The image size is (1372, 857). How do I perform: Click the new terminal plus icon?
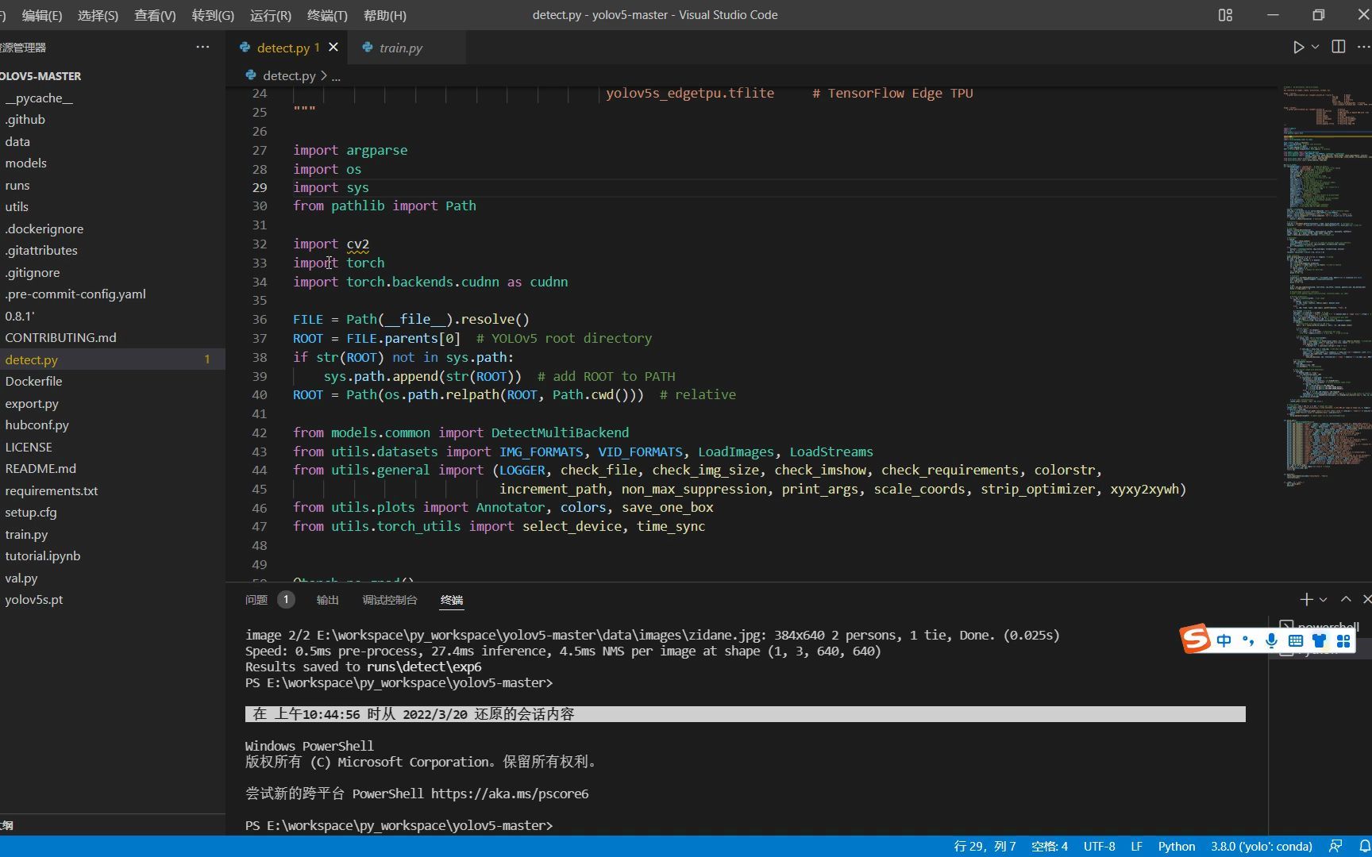[x=1306, y=600]
